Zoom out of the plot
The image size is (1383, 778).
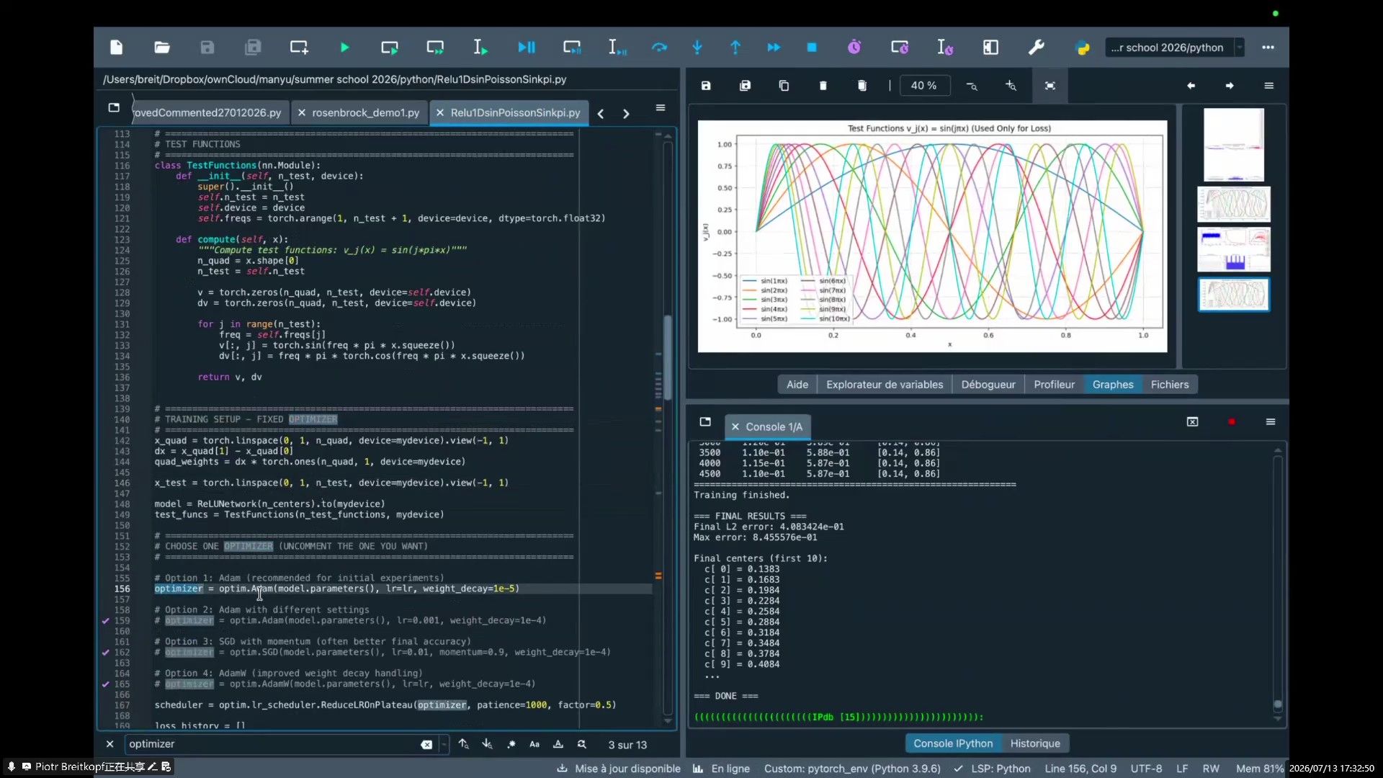point(972,86)
